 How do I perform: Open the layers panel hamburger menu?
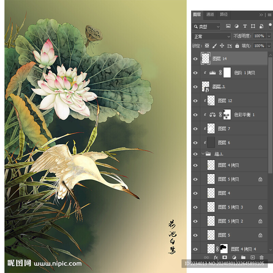270,15
